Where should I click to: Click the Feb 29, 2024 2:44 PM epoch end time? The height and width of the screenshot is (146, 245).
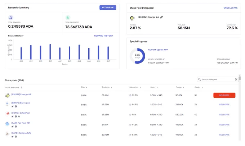pyautogui.click(x=227, y=63)
